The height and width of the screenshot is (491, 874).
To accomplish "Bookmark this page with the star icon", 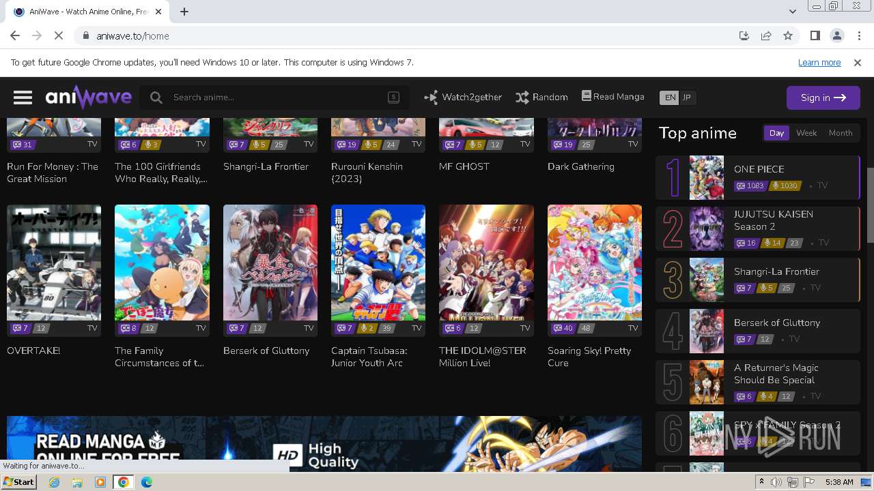I will (x=788, y=35).
